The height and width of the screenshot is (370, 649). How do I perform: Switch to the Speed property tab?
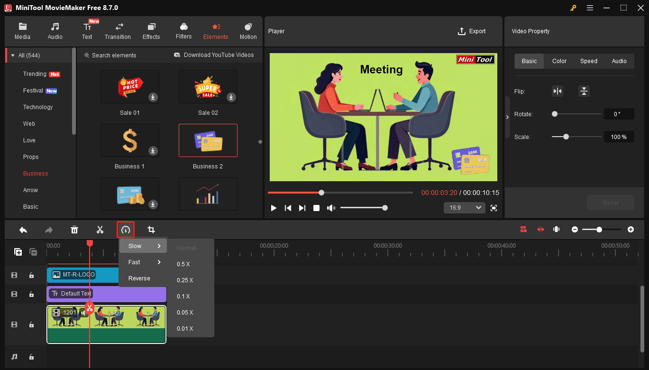point(589,61)
